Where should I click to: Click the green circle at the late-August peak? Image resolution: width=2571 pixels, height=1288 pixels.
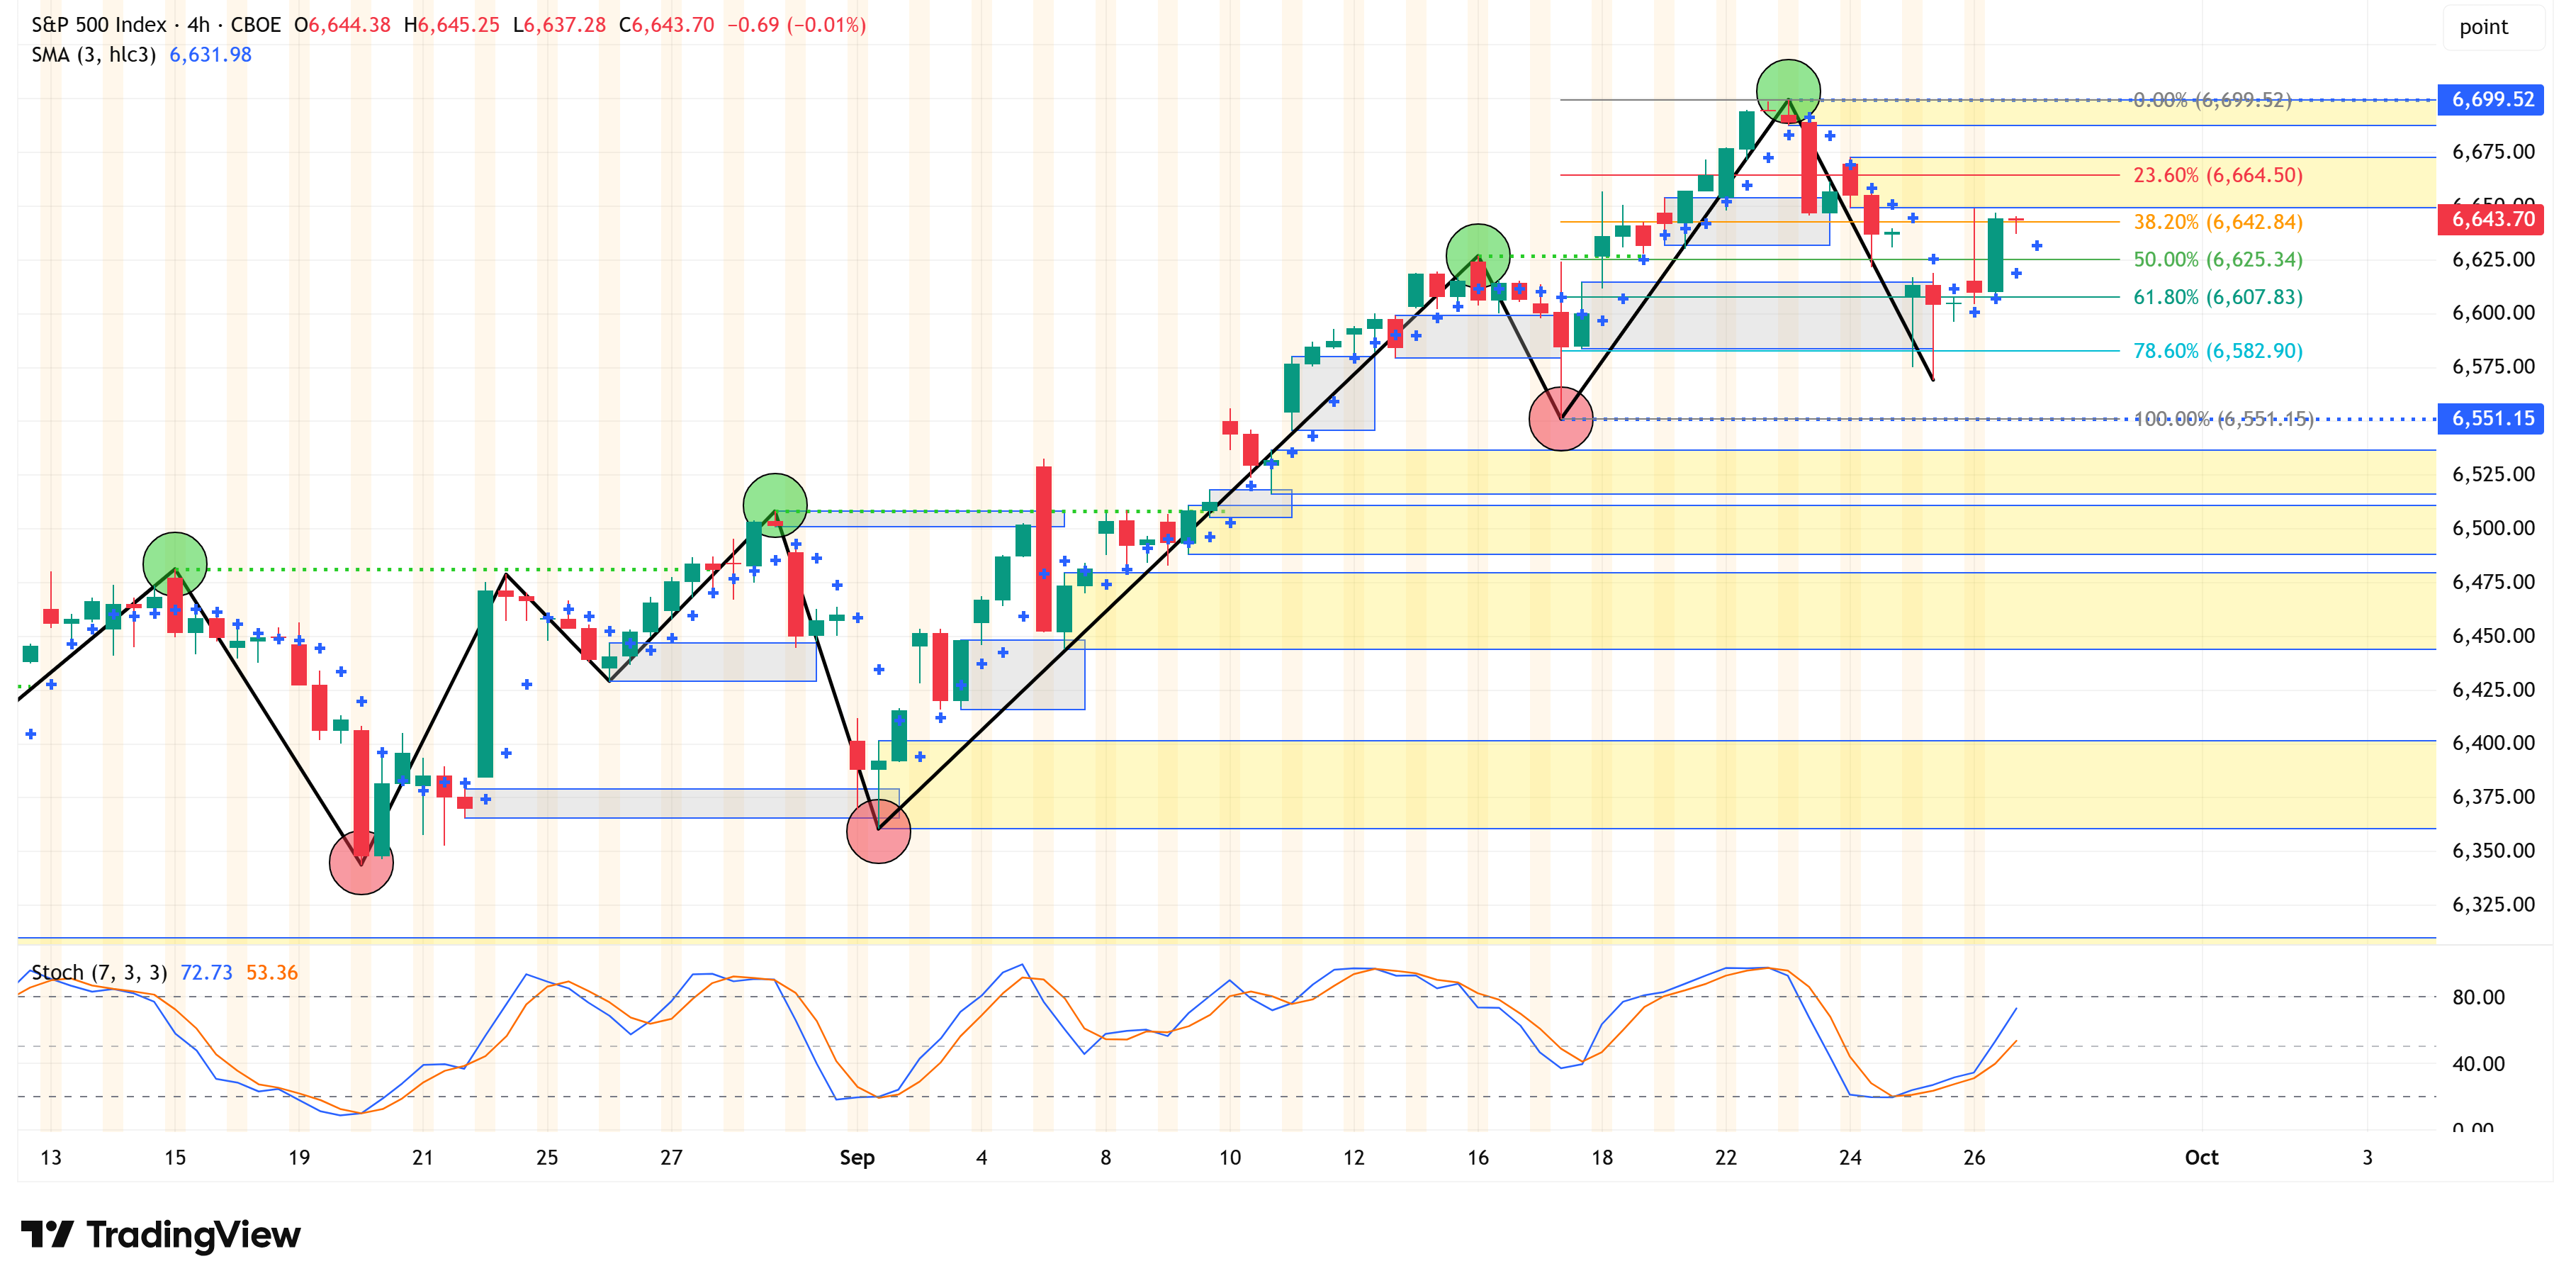(x=775, y=505)
